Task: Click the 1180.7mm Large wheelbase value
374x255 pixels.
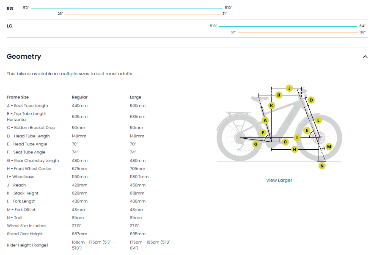Action: coord(139,177)
